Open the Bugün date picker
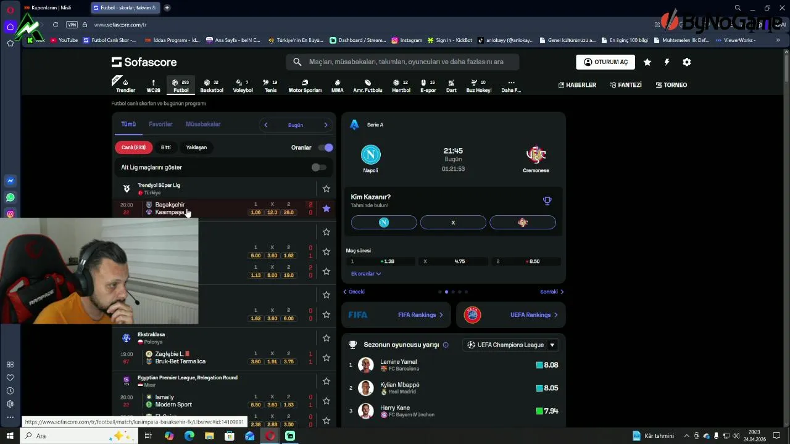This screenshot has height=444, width=790. coord(296,125)
